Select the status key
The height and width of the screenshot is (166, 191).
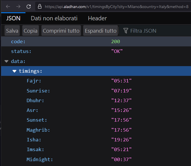pyautogui.click(x=21, y=51)
